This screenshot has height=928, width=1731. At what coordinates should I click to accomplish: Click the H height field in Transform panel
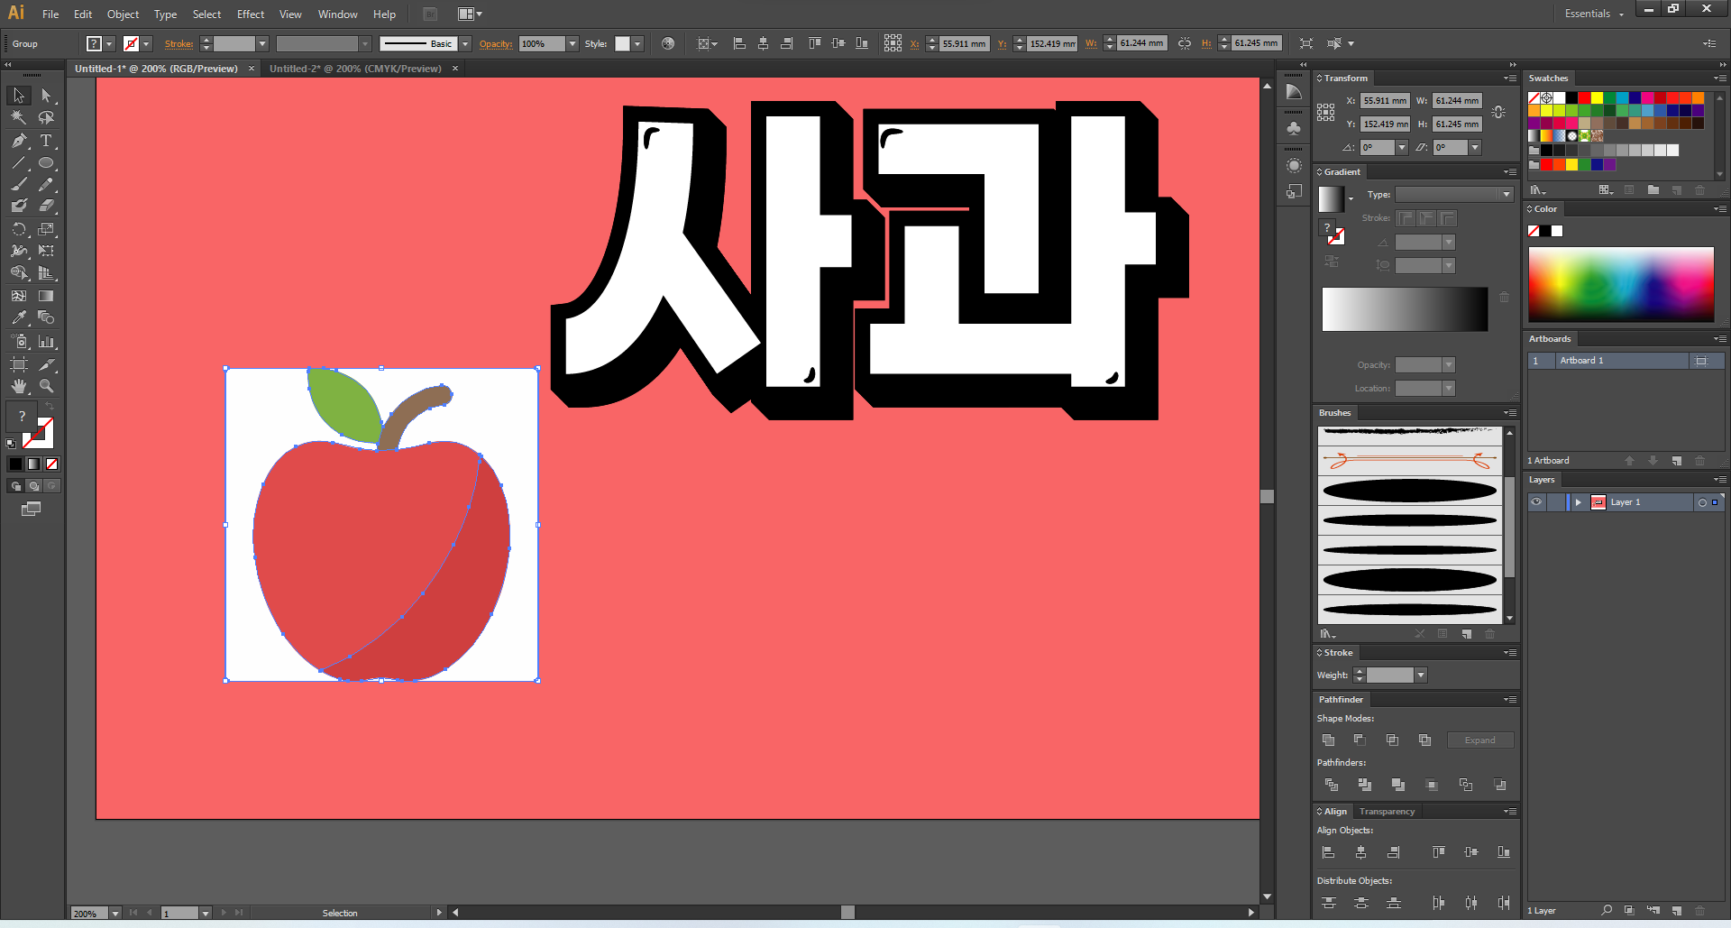1458,124
